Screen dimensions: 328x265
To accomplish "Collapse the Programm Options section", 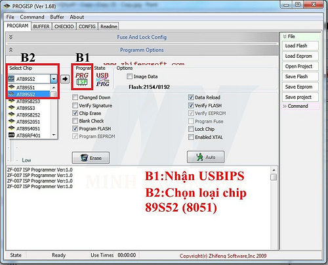I will pos(10,50).
